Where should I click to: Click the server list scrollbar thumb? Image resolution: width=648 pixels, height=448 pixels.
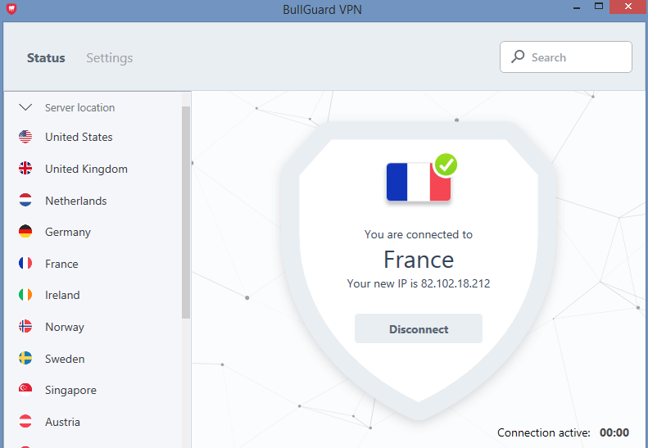(186, 212)
